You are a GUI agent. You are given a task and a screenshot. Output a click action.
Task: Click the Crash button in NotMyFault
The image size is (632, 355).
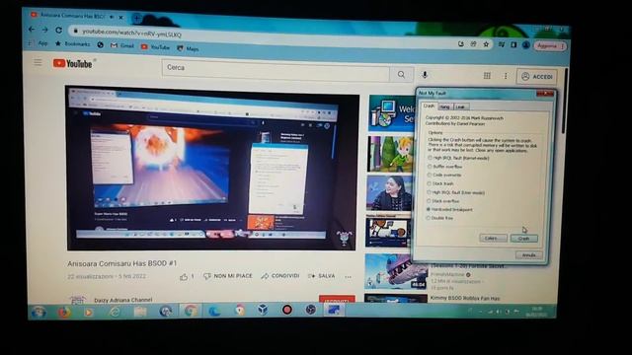[523, 239]
